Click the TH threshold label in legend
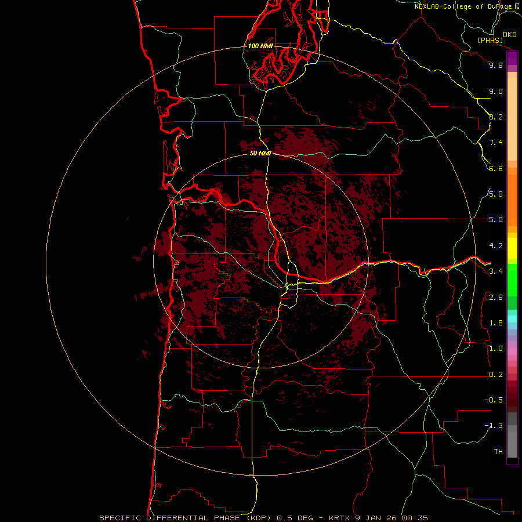This screenshot has height=522, width=522. click(x=498, y=452)
